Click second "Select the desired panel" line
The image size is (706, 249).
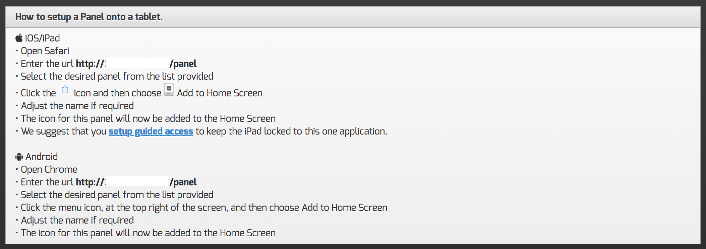pyautogui.click(x=117, y=195)
